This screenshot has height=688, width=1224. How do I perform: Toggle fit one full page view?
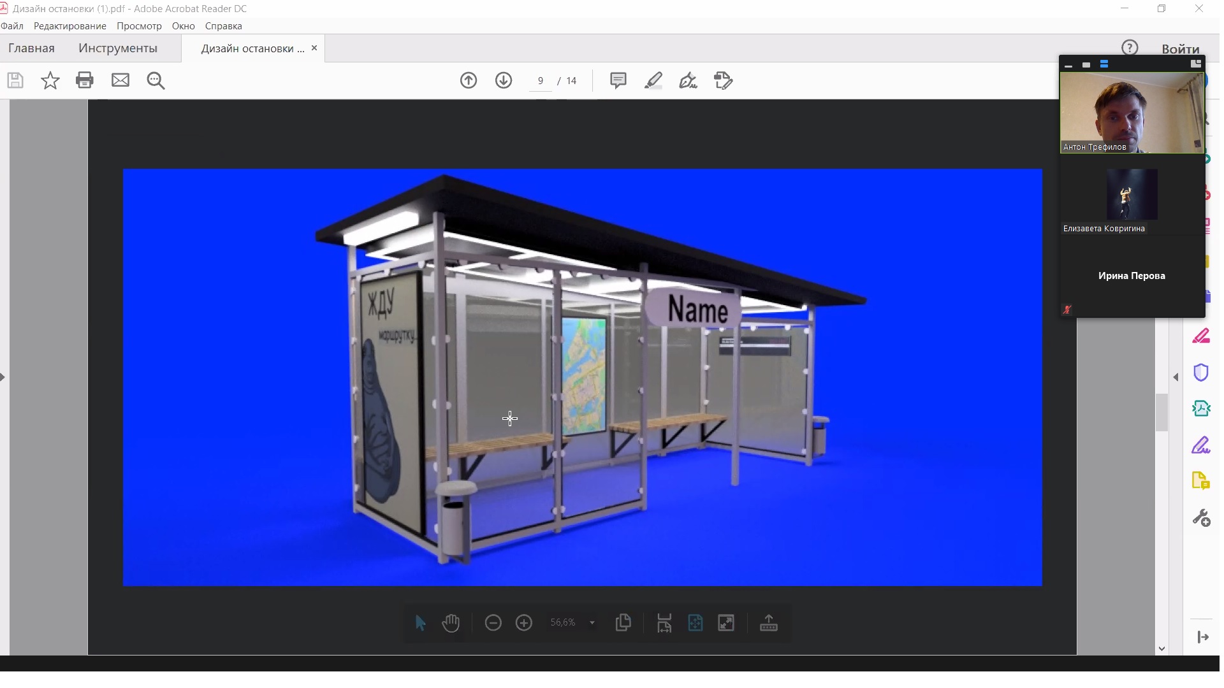(696, 623)
